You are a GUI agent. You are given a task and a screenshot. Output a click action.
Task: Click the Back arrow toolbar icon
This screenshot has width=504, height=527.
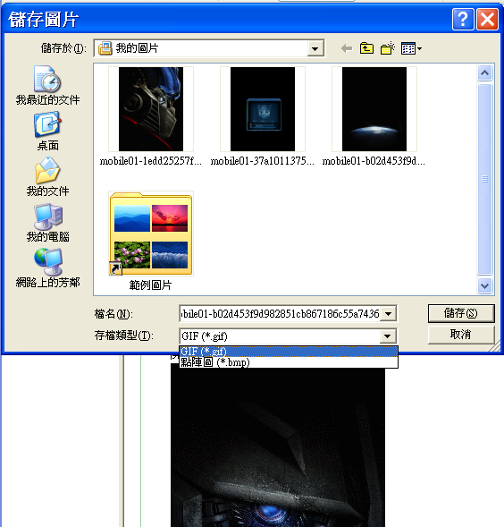[347, 48]
